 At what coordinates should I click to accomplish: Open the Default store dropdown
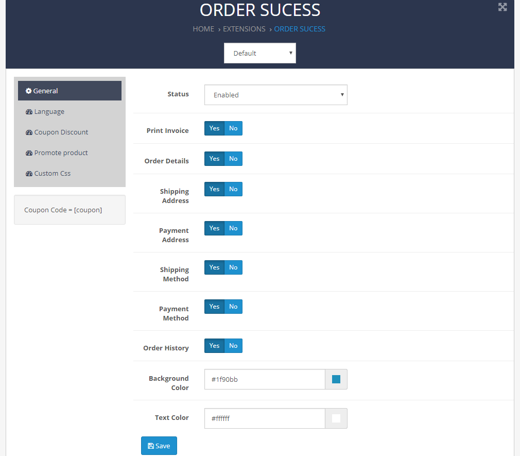point(260,53)
